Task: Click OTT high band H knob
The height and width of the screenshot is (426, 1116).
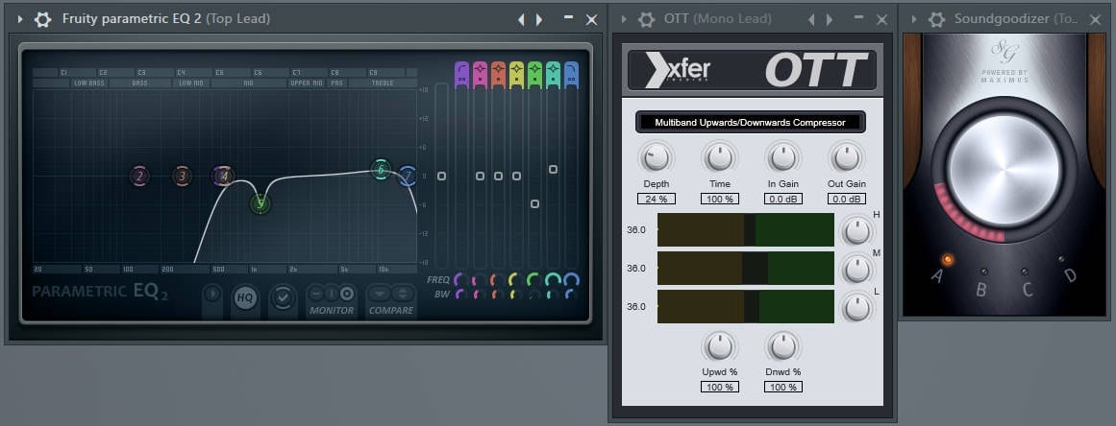Action: 856,230
